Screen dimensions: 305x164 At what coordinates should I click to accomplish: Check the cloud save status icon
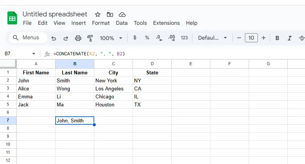click(x=122, y=14)
